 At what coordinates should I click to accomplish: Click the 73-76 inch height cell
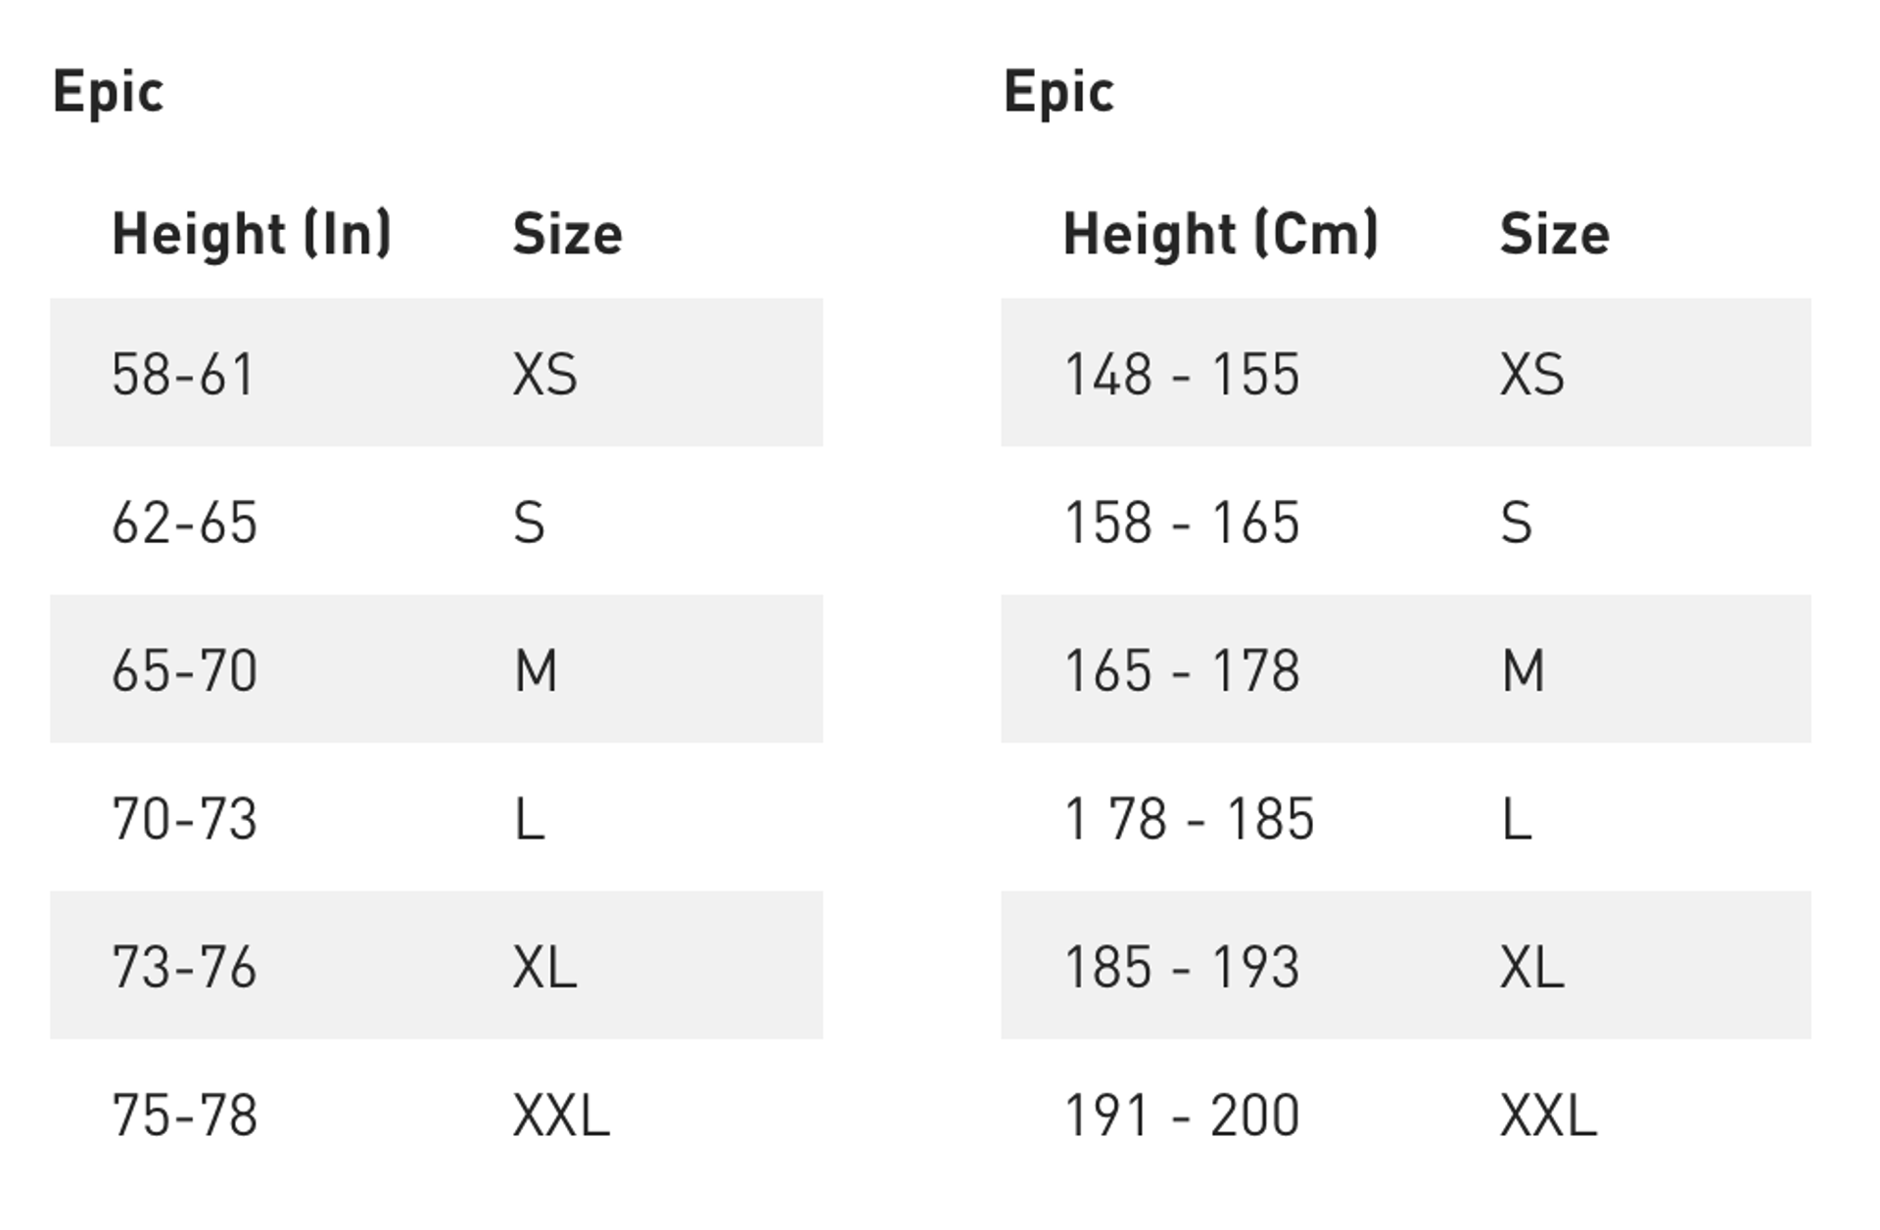tap(184, 967)
